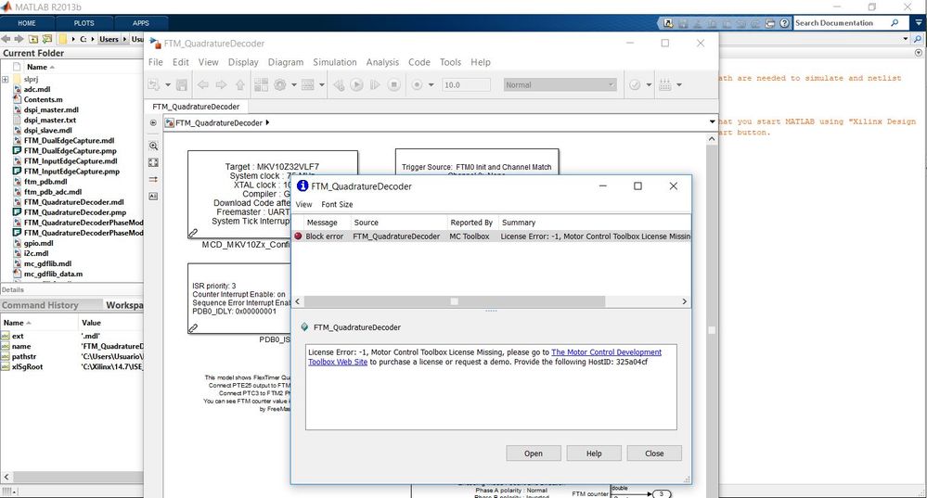Click the MATLAB forward navigation arrow

(19, 39)
